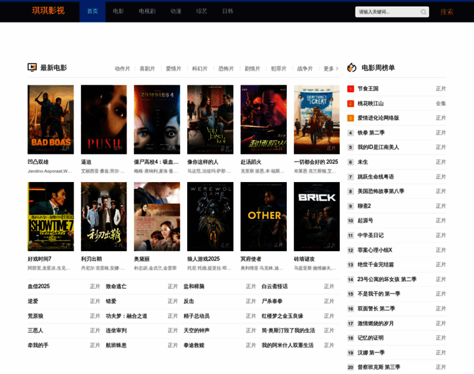Open 白云斋怪话 in the text list
The image size is (474, 374).
274,286
